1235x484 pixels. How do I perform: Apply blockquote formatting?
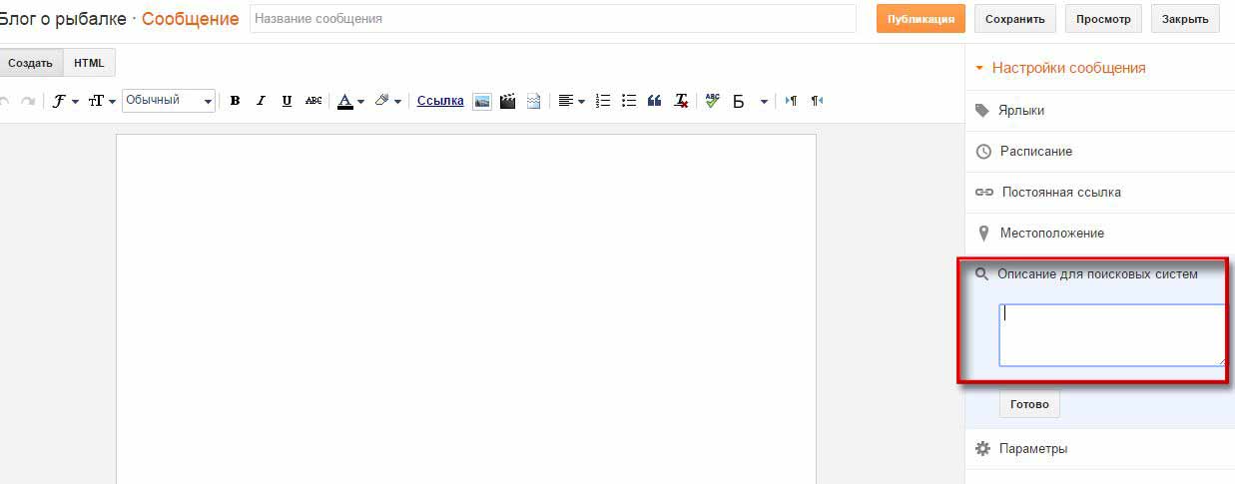pyautogui.click(x=655, y=101)
